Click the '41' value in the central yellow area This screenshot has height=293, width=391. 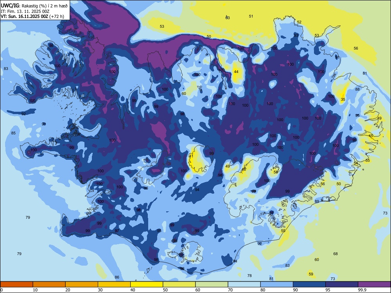(191, 156)
